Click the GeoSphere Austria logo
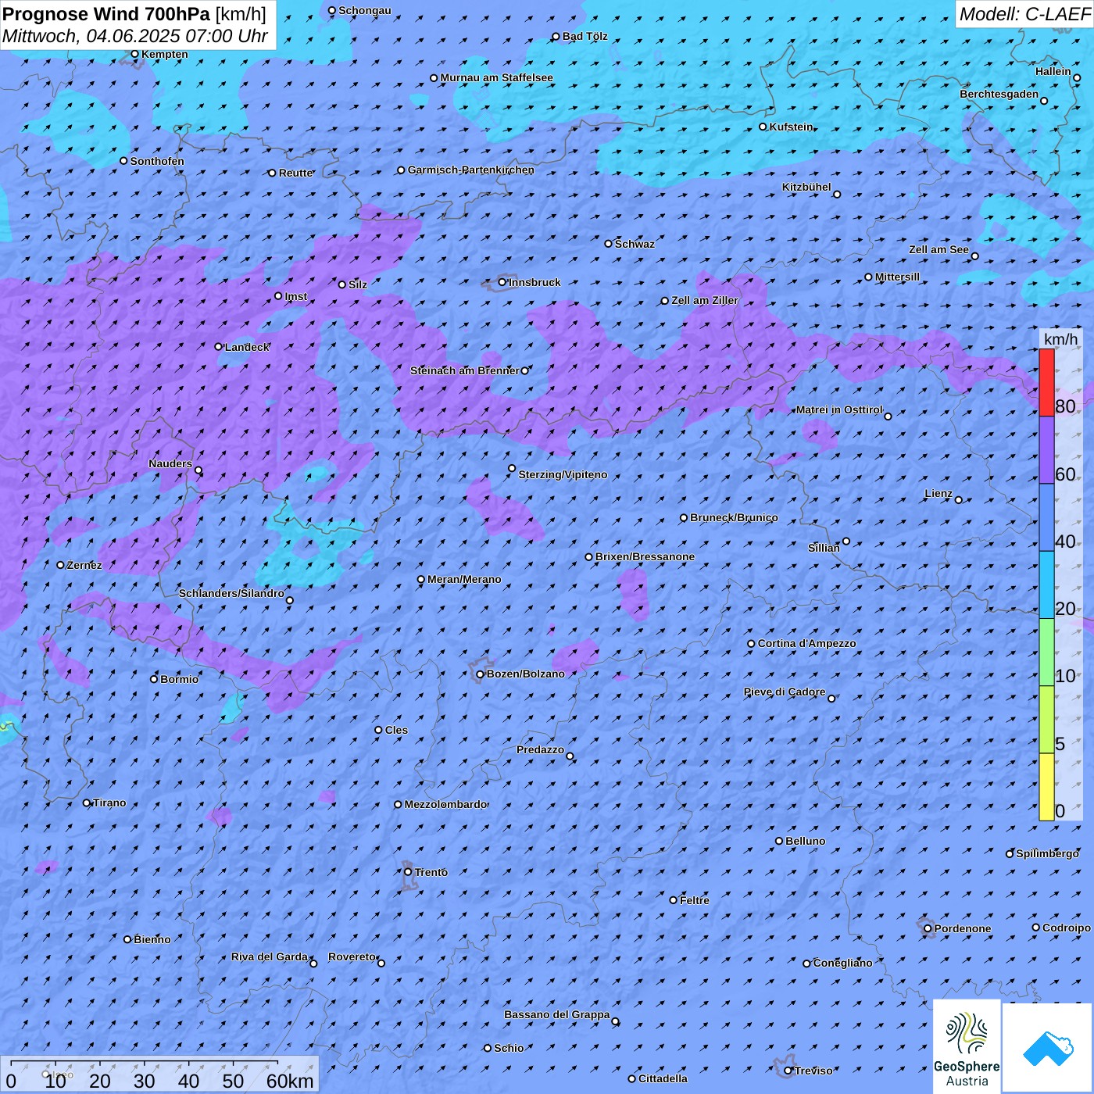The width and height of the screenshot is (1094, 1094). pyautogui.click(x=967, y=1046)
